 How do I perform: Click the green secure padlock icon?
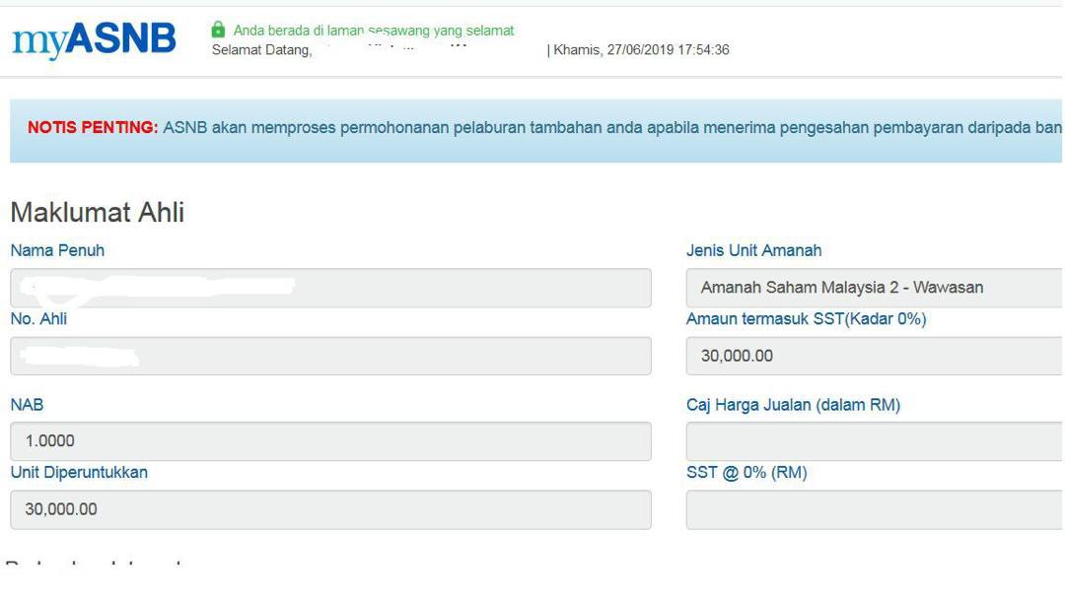tap(218, 30)
